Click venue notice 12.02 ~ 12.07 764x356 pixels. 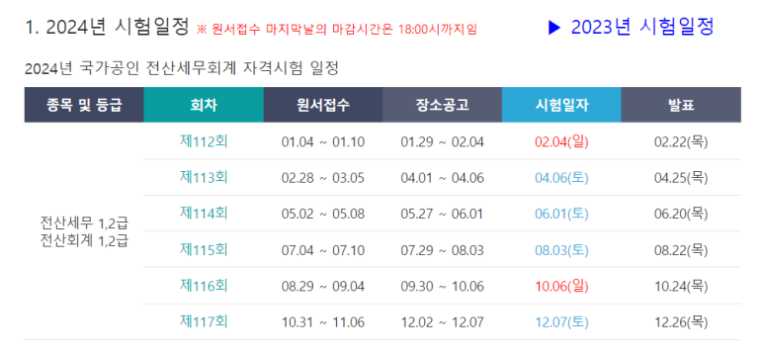point(443,322)
